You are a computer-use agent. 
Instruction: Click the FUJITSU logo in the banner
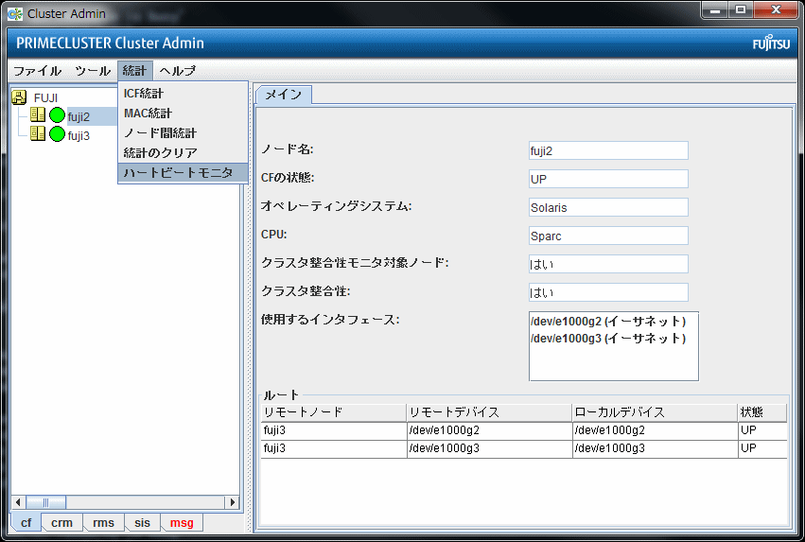pos(771,43)
